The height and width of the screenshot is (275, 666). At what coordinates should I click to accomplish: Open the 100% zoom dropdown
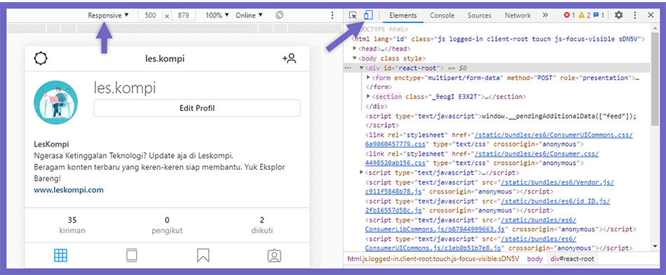point(217,15)
